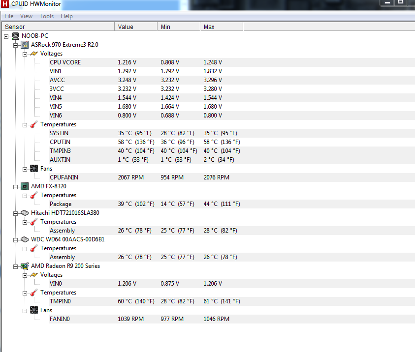
Task: Collapse the AMD FX-8320 node
Action: [x=16, y=187]
